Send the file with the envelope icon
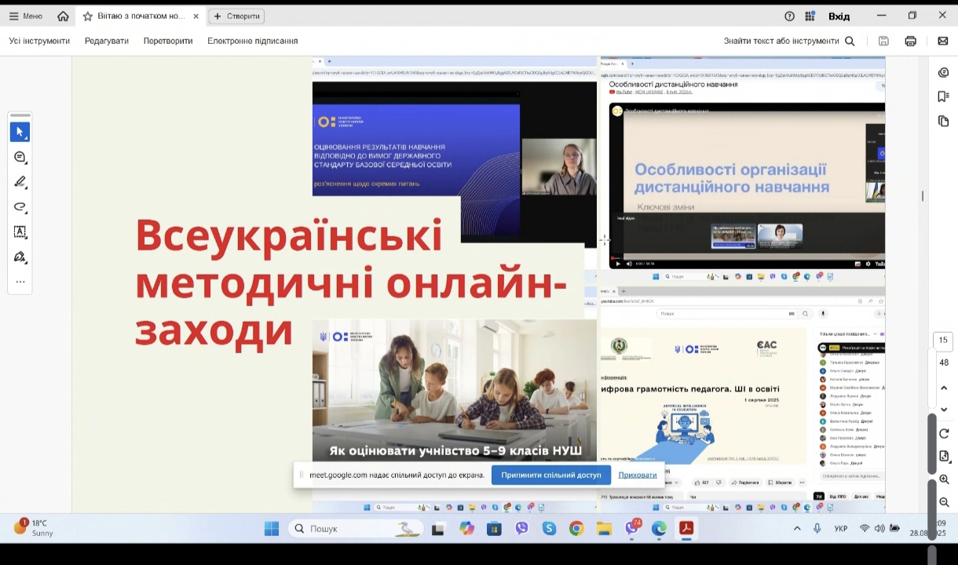Screen dimensions: 958x565 coord(943,41)
